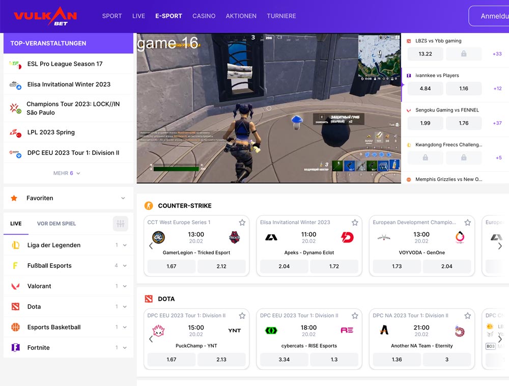Open the SPORT menu

pyautogui.click(x=112, y=16)
